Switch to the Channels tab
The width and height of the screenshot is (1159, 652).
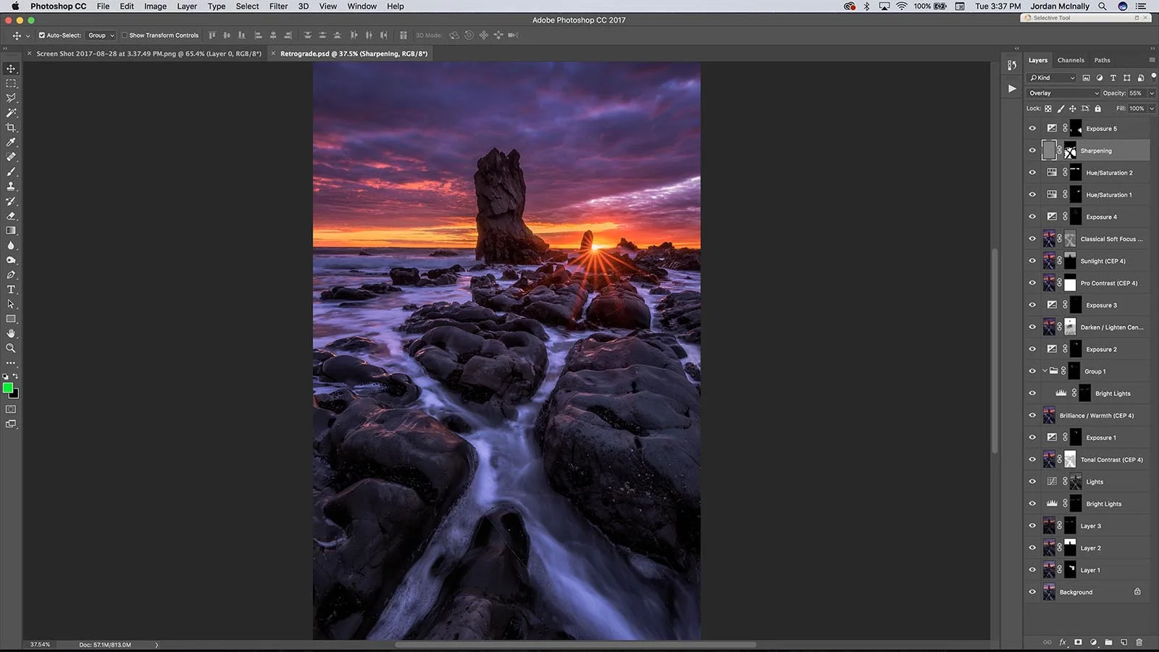[1071, 60]
